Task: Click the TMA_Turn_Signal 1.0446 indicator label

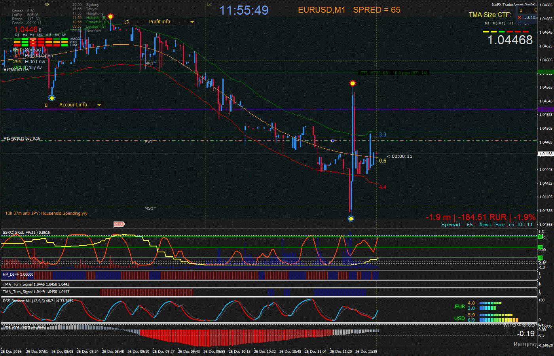Action: click(x=36, y=284)
